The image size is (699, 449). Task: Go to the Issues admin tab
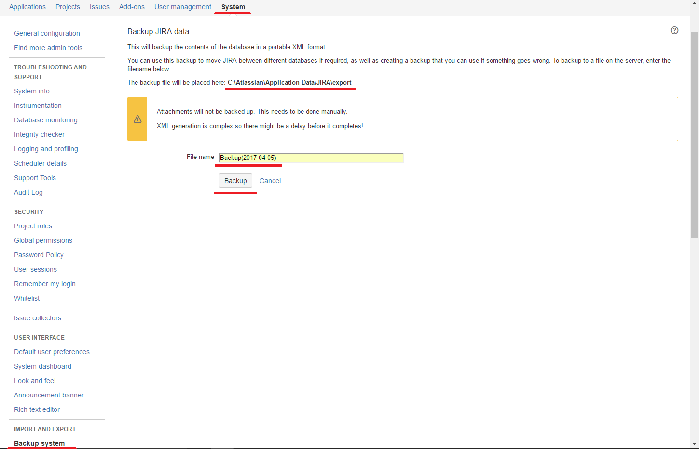(x=99, y=7)
